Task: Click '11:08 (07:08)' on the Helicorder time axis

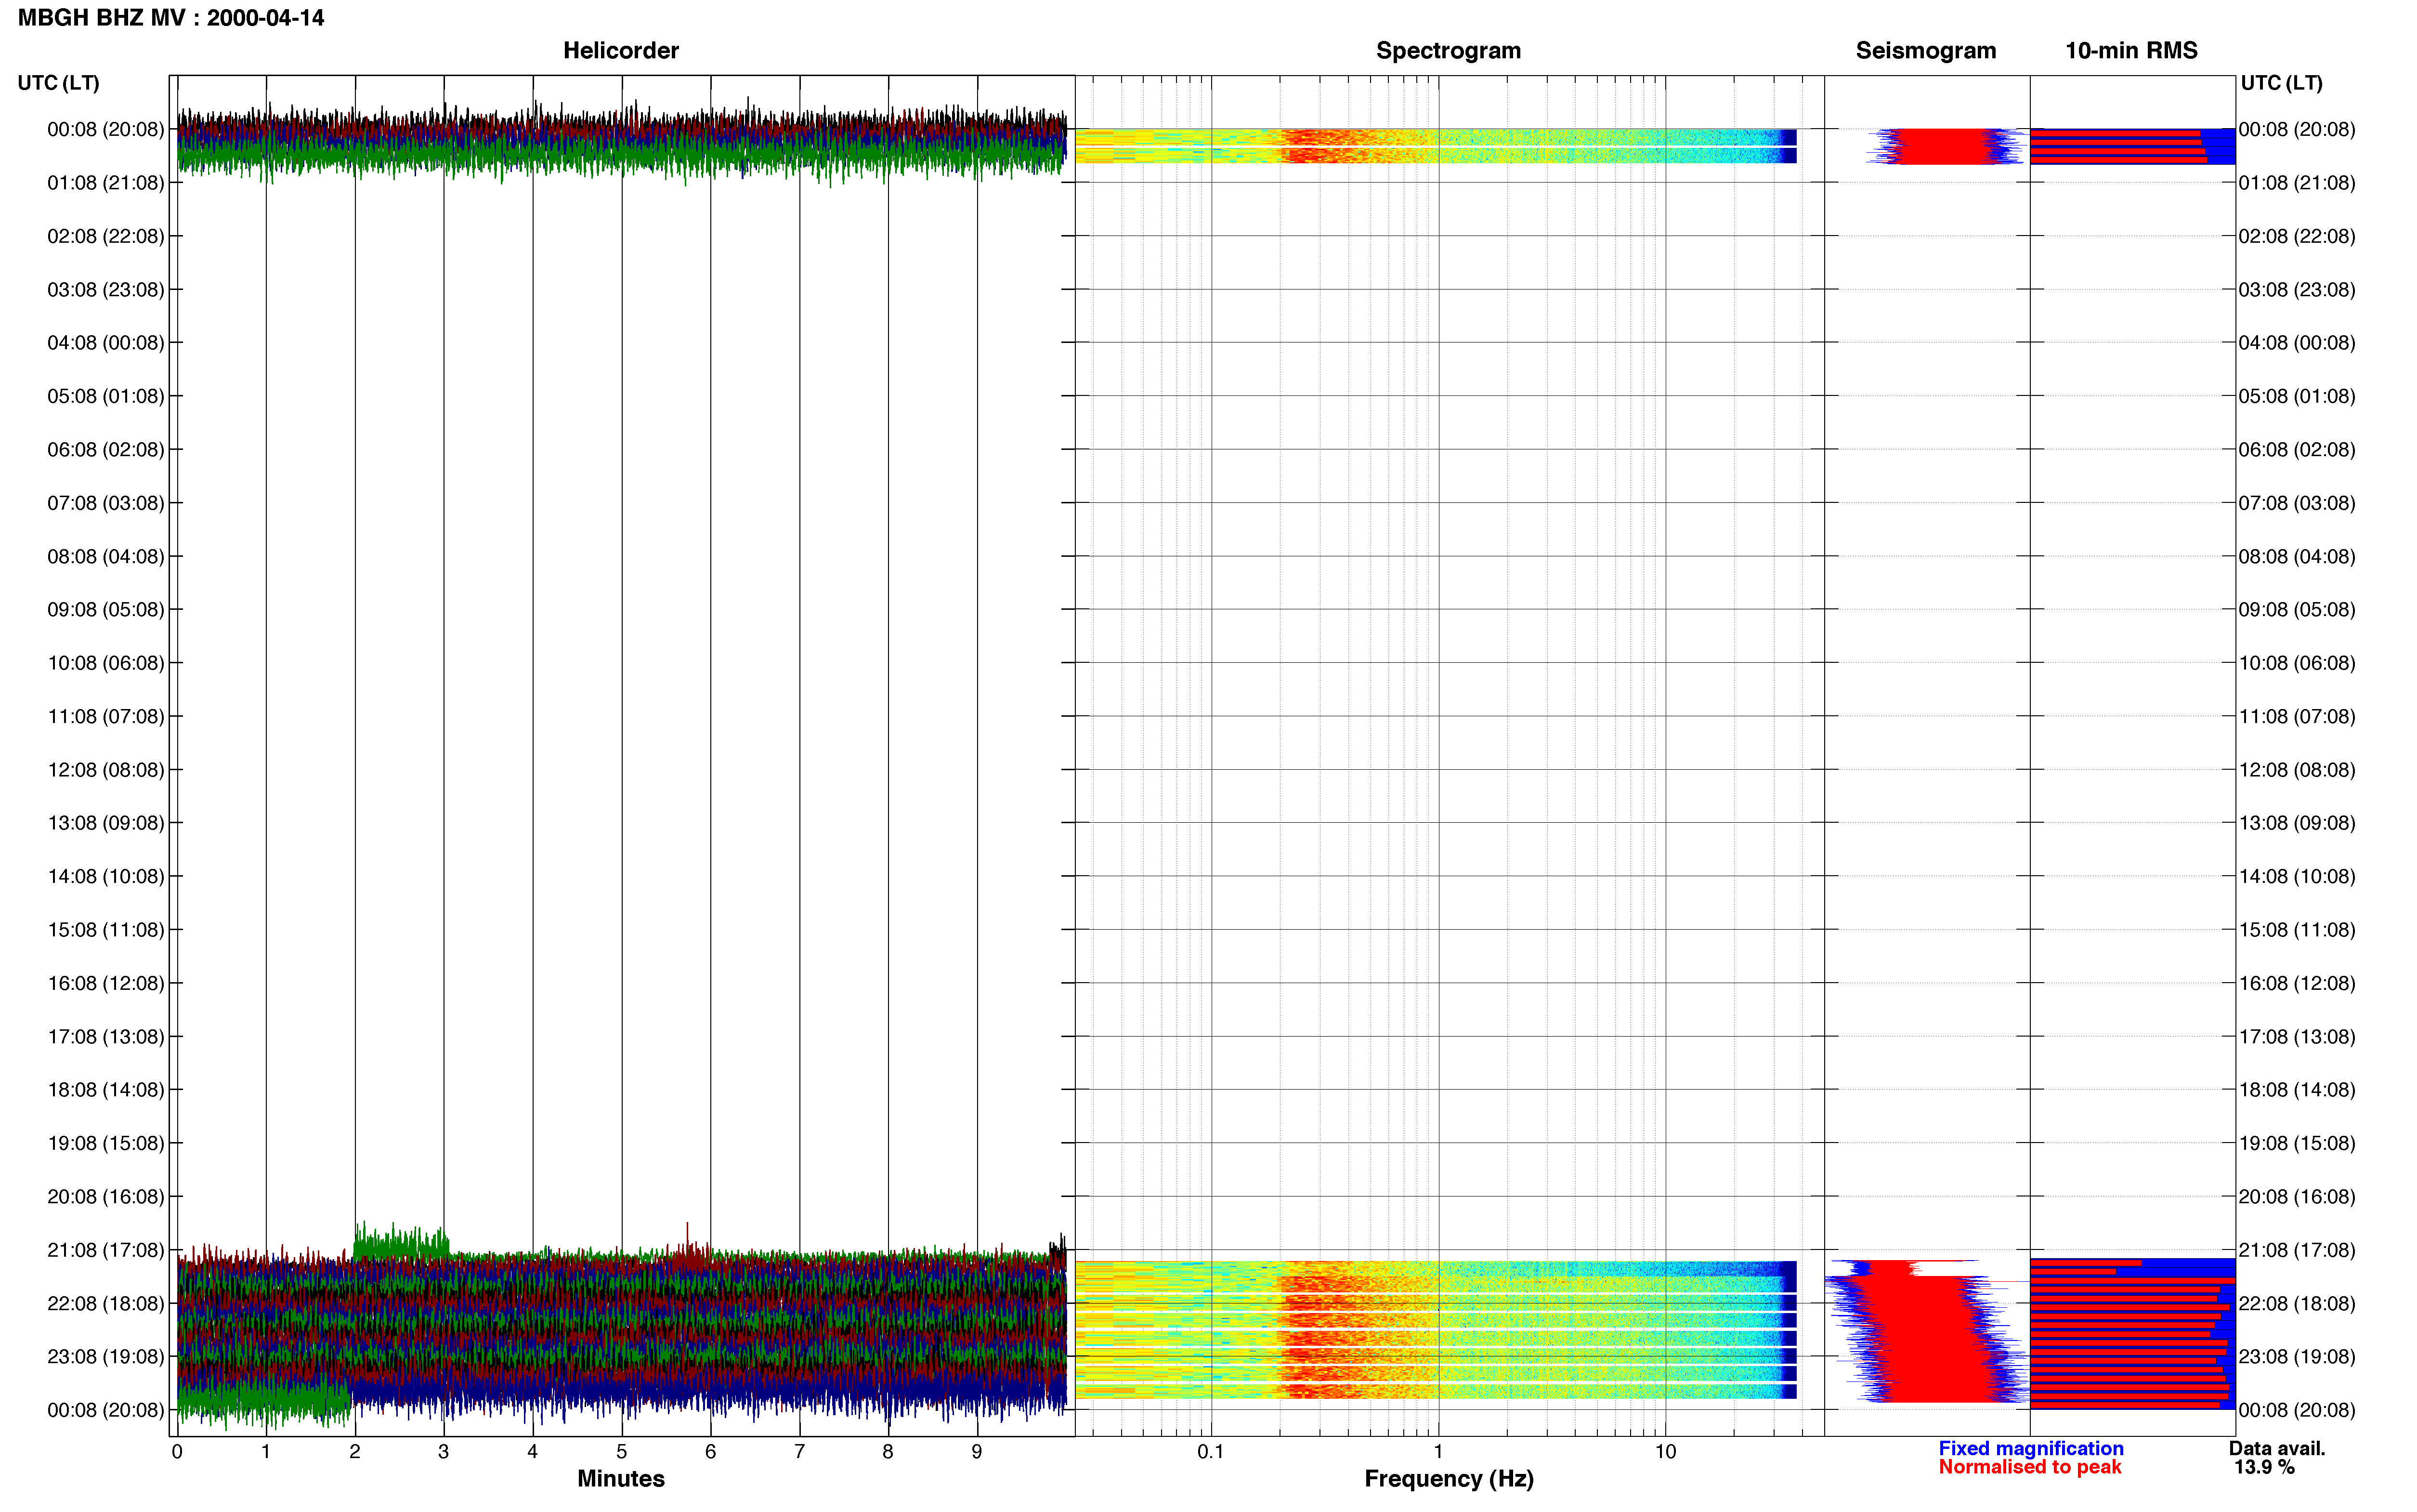Action: pos(106,716)
